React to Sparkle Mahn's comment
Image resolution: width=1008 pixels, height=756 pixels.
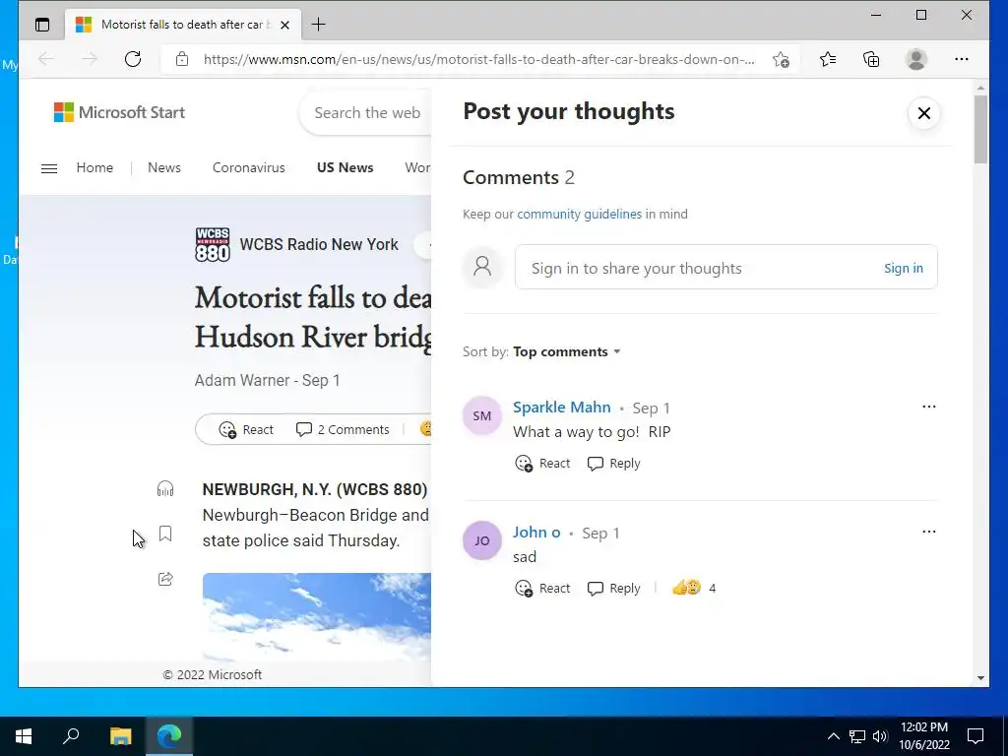pos(542,463)
